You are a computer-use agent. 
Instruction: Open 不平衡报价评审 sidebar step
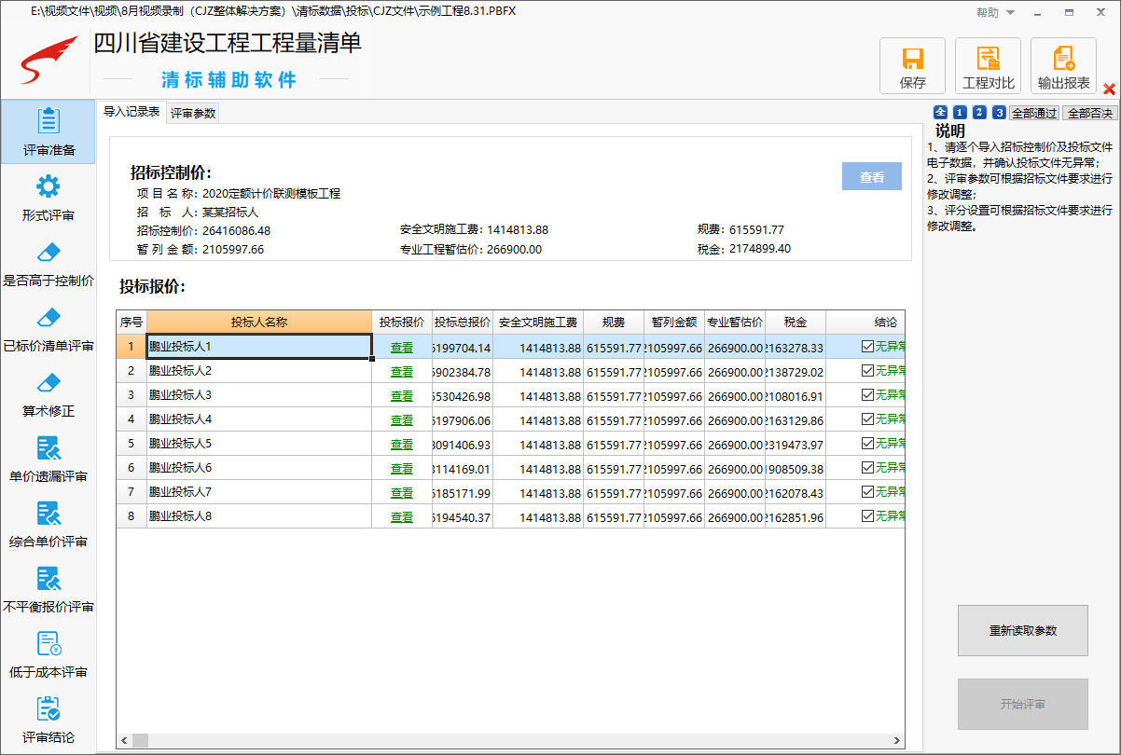click(48, 589)
